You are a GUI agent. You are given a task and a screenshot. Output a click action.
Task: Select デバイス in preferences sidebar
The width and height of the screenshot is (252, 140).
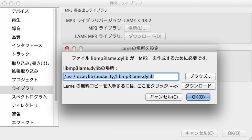(x=20, y=11)
